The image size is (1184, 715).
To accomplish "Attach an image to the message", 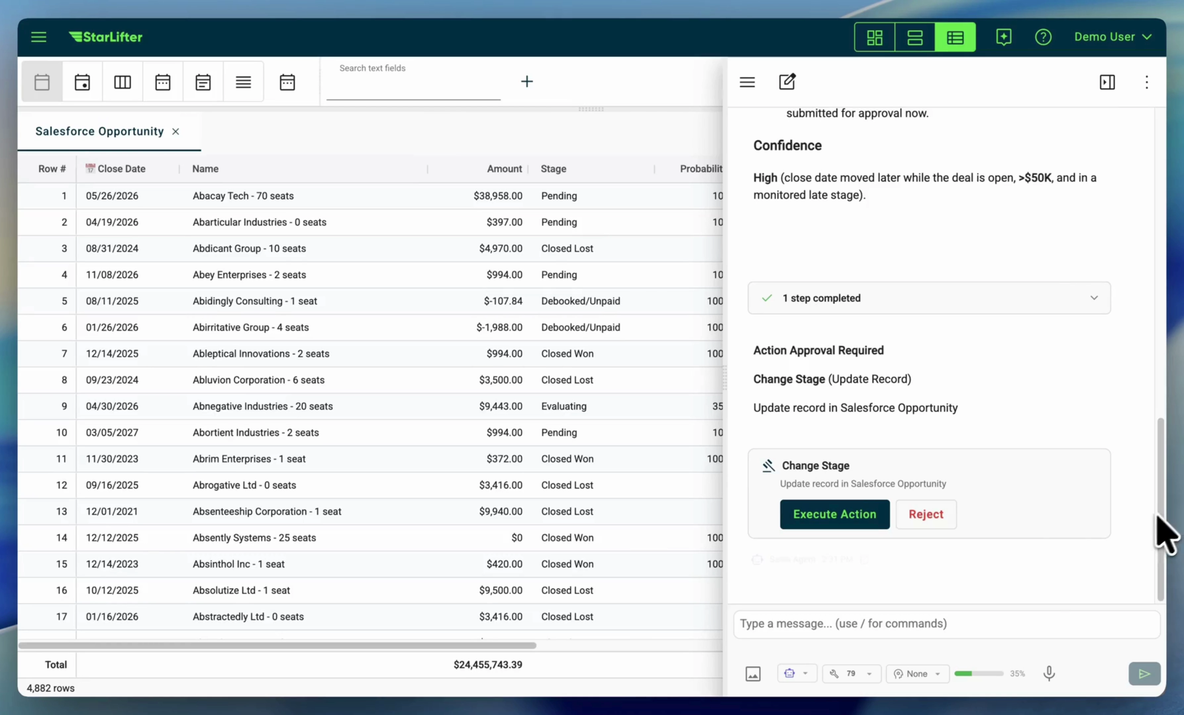I will (x=753, y=674).
